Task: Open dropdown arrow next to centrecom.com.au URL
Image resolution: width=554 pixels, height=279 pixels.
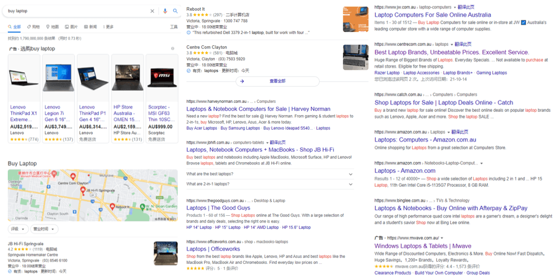Action: click(x=452, y=44)
